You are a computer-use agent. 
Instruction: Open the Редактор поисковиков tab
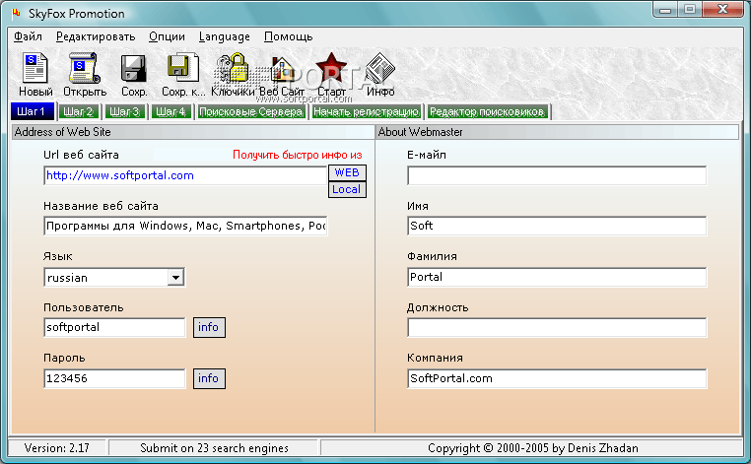point(487,112)
